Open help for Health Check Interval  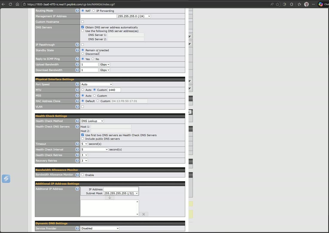coord(77,149)
